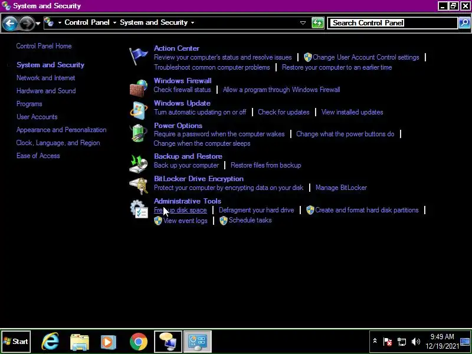Open the Start menu
The width and height of the screenshot is (472, 354).
point(16,342)
